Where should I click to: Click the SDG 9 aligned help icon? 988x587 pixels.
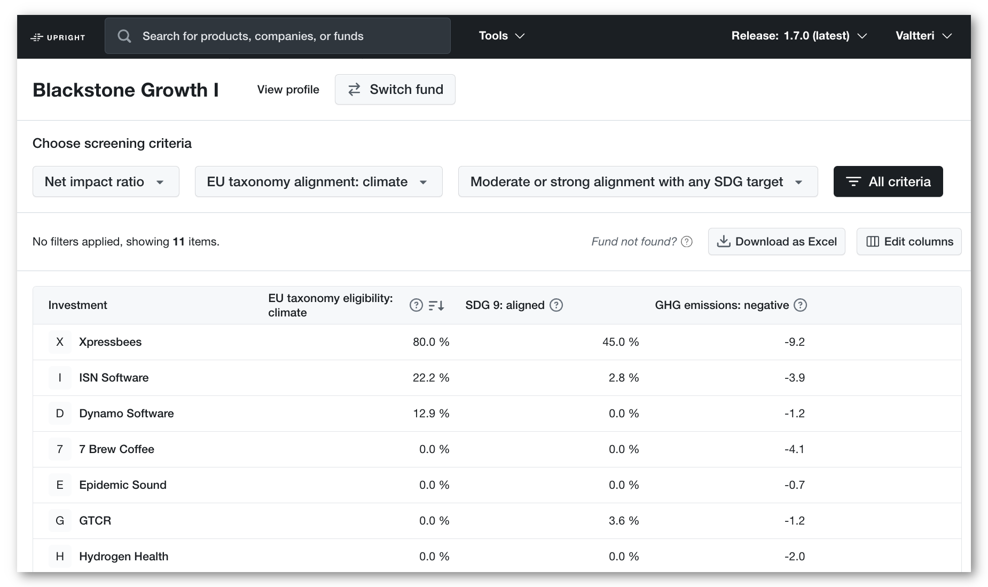pyautogui.click(x=556, y=305)
